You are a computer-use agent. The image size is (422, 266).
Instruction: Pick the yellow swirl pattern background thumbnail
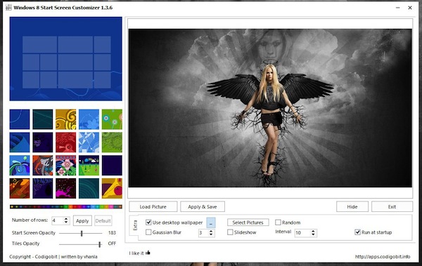coord(65,119)
